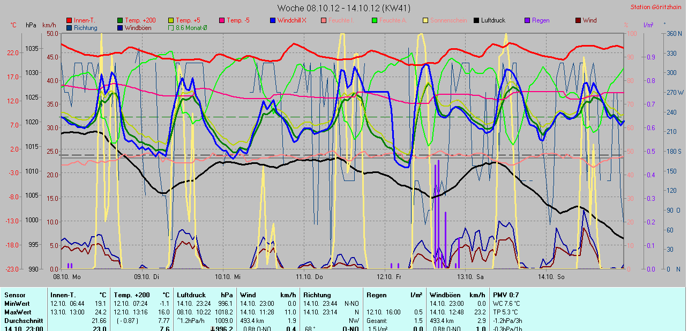Select the Temp. +5 legend label
688x331 pixels.
(188, 20)
